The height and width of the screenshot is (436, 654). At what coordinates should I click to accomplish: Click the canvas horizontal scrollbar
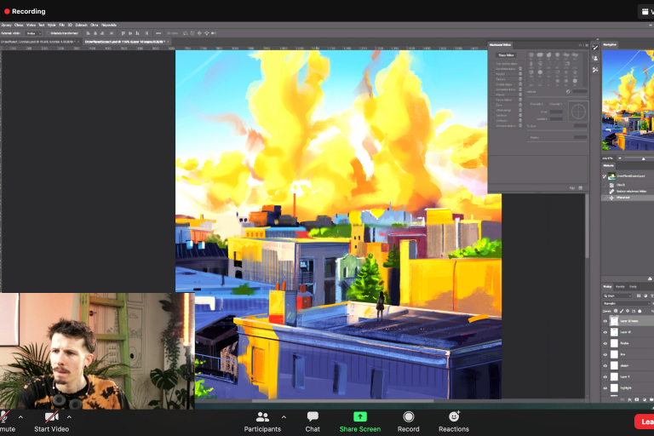pos(342,401)
